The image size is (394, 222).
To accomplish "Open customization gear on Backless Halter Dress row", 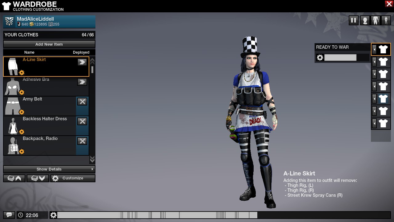I will [x=22, y=132].
